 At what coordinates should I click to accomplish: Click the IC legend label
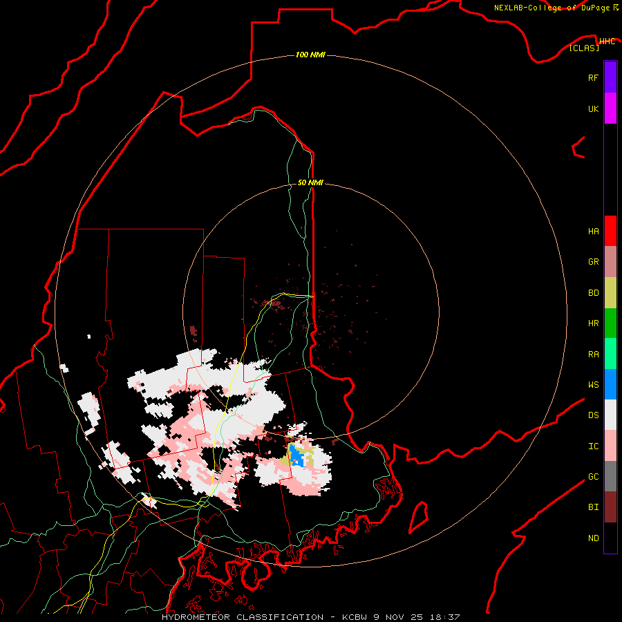tap(593, 446)
